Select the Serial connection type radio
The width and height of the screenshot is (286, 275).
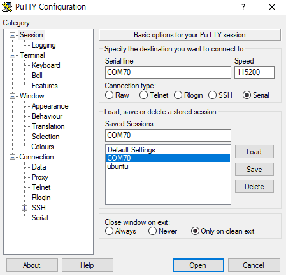click(247, 95)
